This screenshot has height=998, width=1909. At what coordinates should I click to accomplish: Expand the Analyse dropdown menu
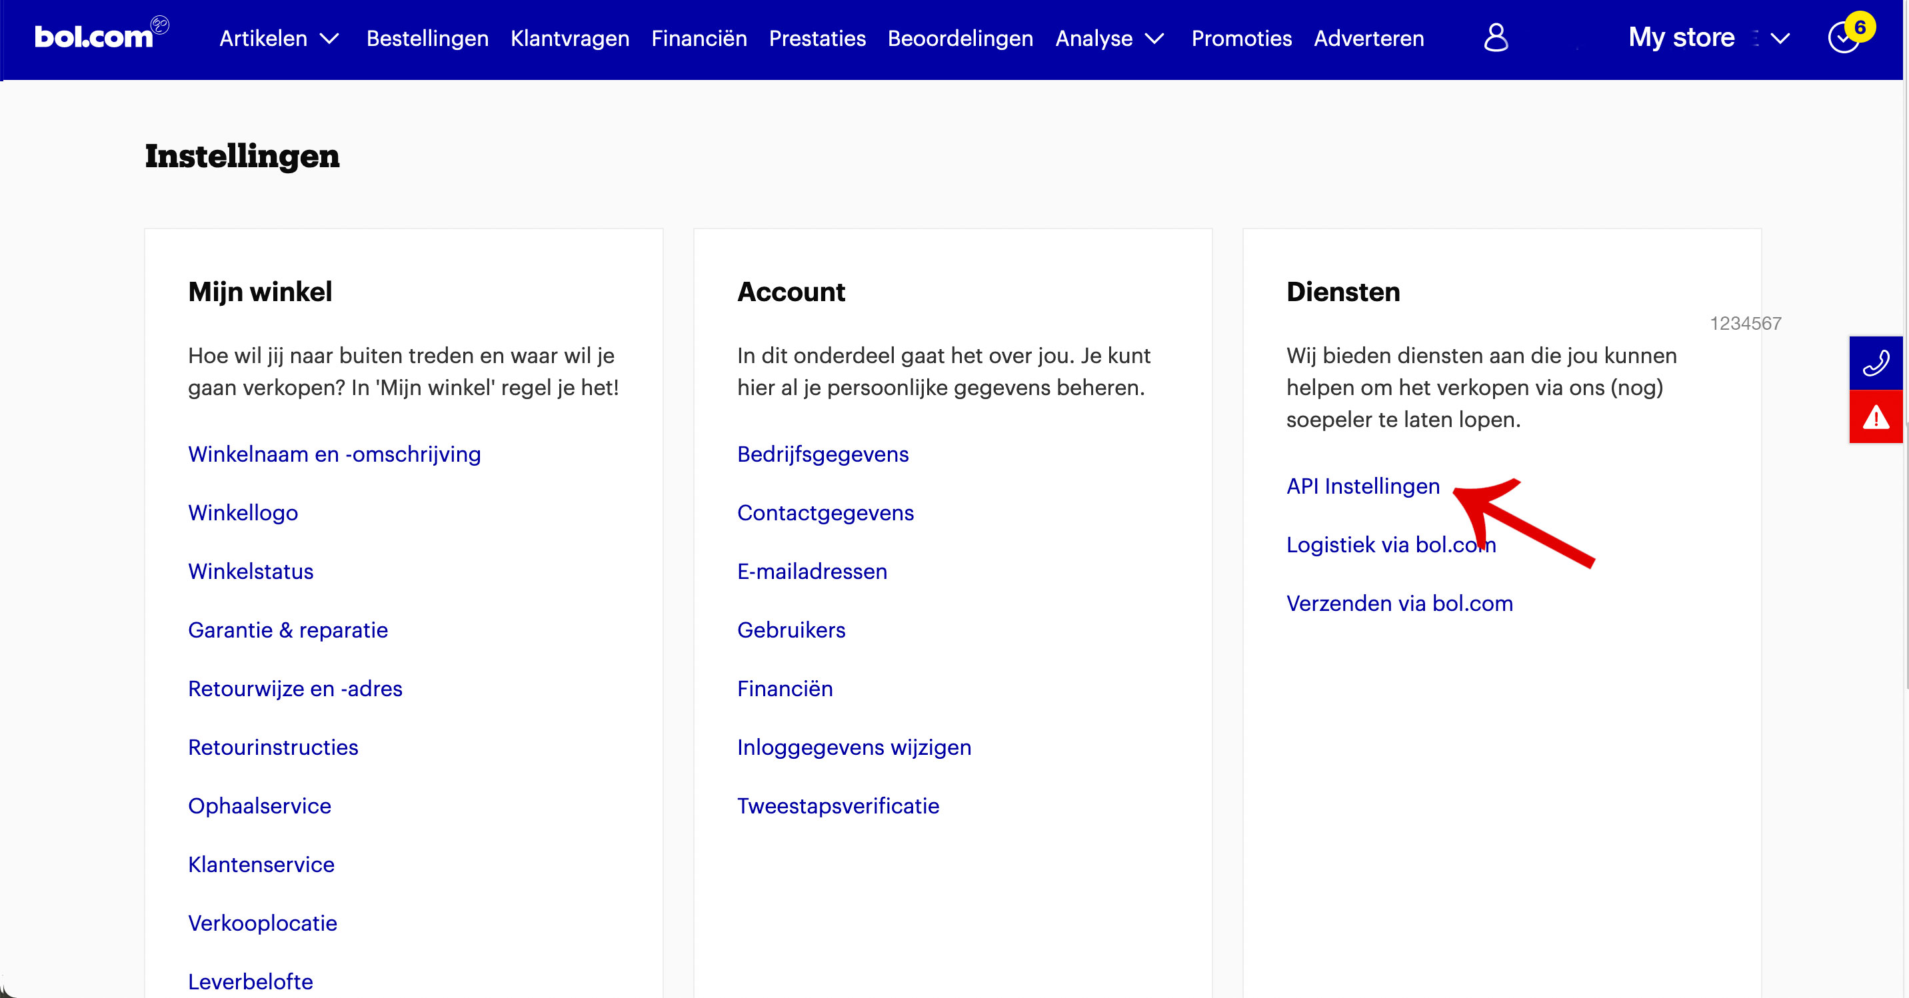(x=1109, y=39)
